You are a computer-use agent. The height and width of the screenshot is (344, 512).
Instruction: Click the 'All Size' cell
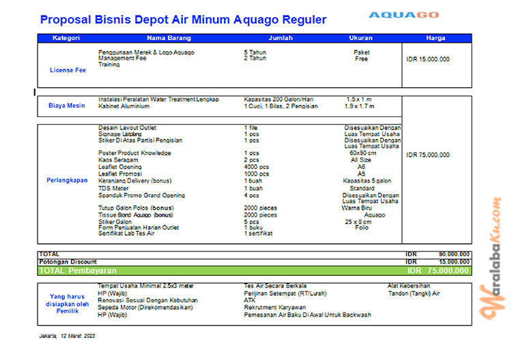pos(361,160)
